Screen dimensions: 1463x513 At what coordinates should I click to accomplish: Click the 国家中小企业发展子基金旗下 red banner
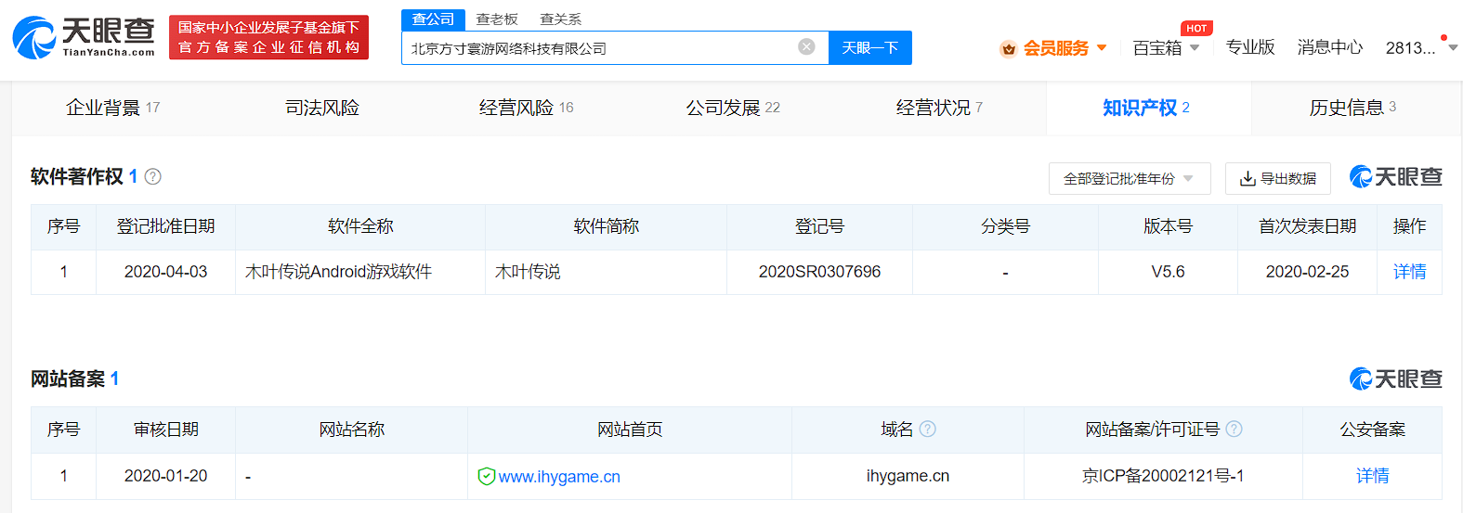tap(268, 37)
